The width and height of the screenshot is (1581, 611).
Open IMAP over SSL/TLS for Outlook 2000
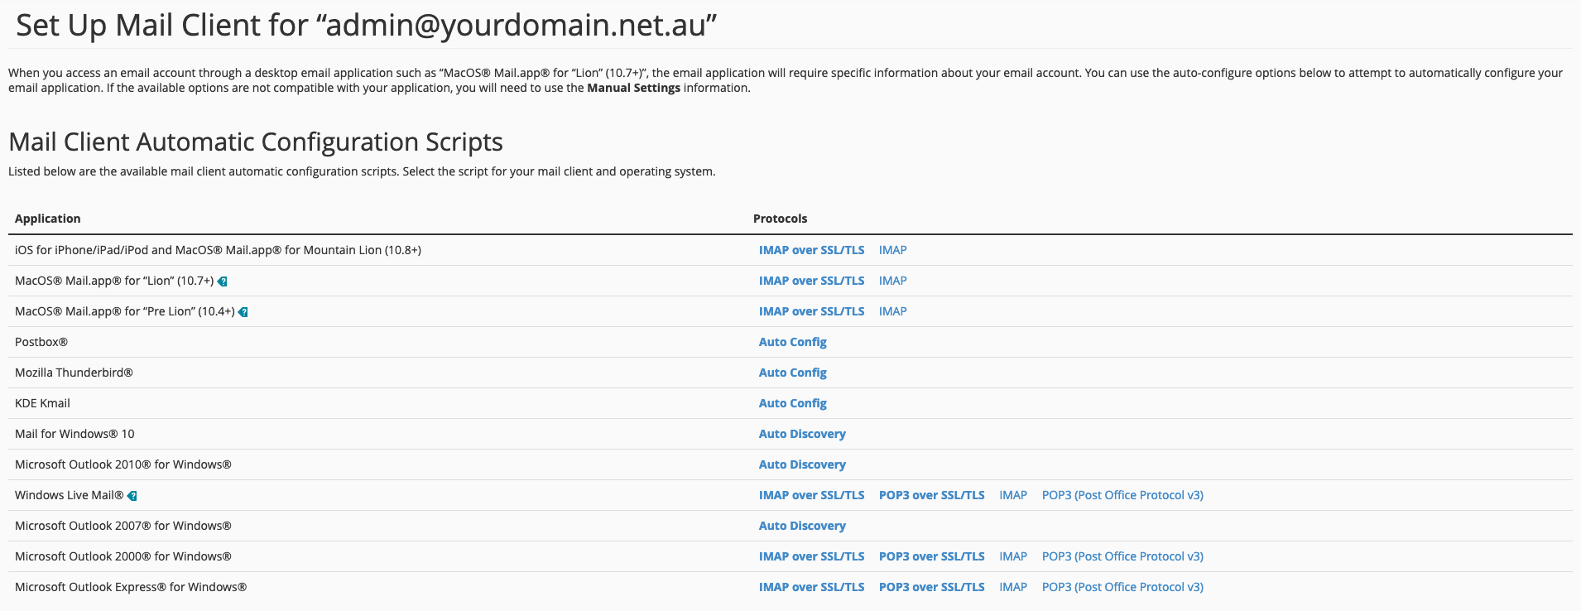pyautogui.click(x=811, y=556)
